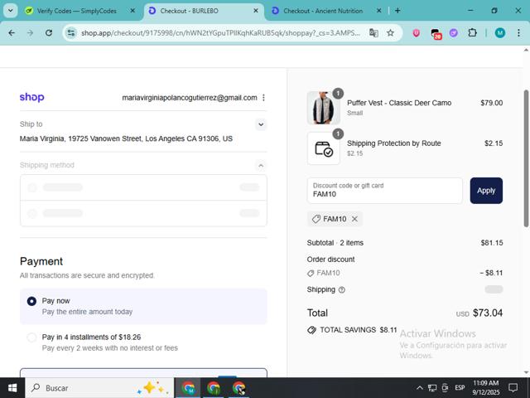Click the browser Back arrow
The width and height of the screenshot is (530, 398).
(x=12, y=33)
